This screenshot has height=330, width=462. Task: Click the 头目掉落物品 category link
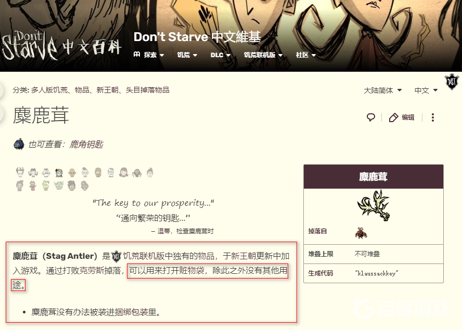148,90
